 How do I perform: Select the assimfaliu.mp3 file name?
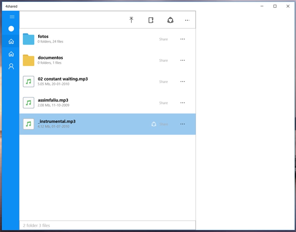(x=53, y=100)
